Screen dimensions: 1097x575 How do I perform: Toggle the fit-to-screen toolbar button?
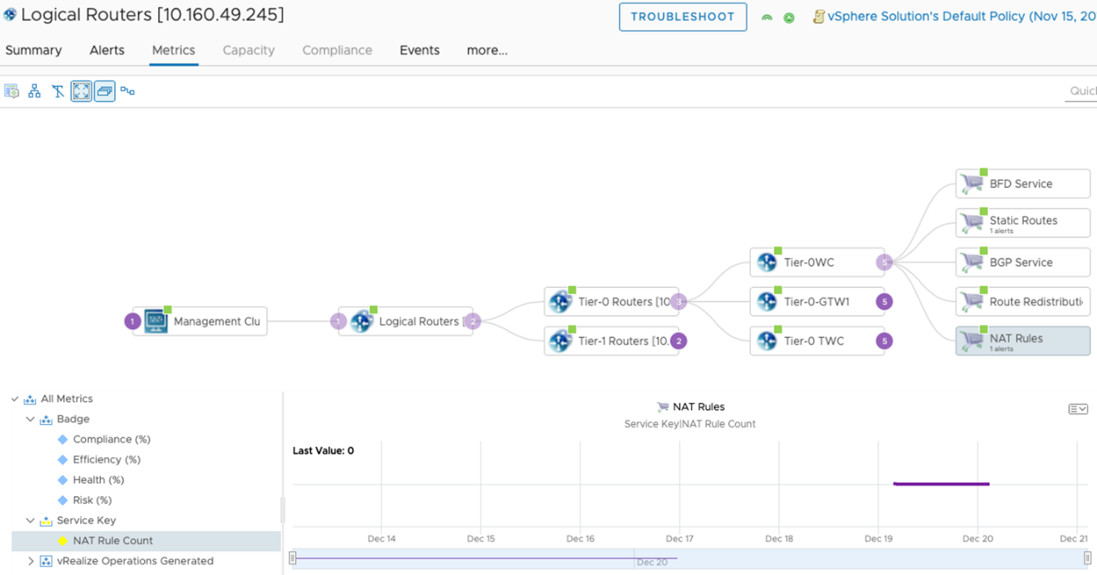pyautogui.click(x=81, y=91)
